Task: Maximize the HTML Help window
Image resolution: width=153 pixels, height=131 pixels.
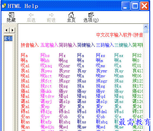Action: tap(135, 6)
